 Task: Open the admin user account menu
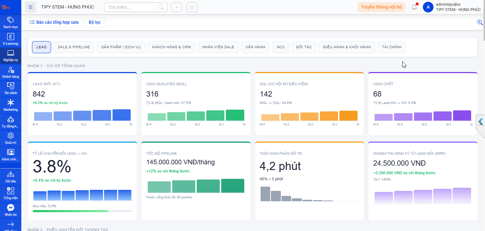(x=452, y=7)
